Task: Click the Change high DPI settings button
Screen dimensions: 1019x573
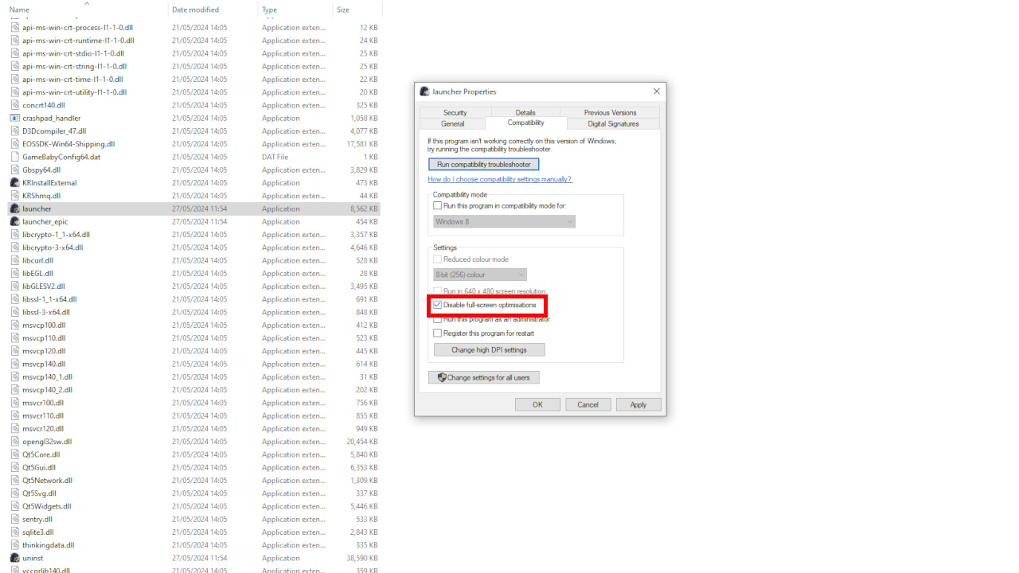Action: pyautogui.click(x=489, y=349)
